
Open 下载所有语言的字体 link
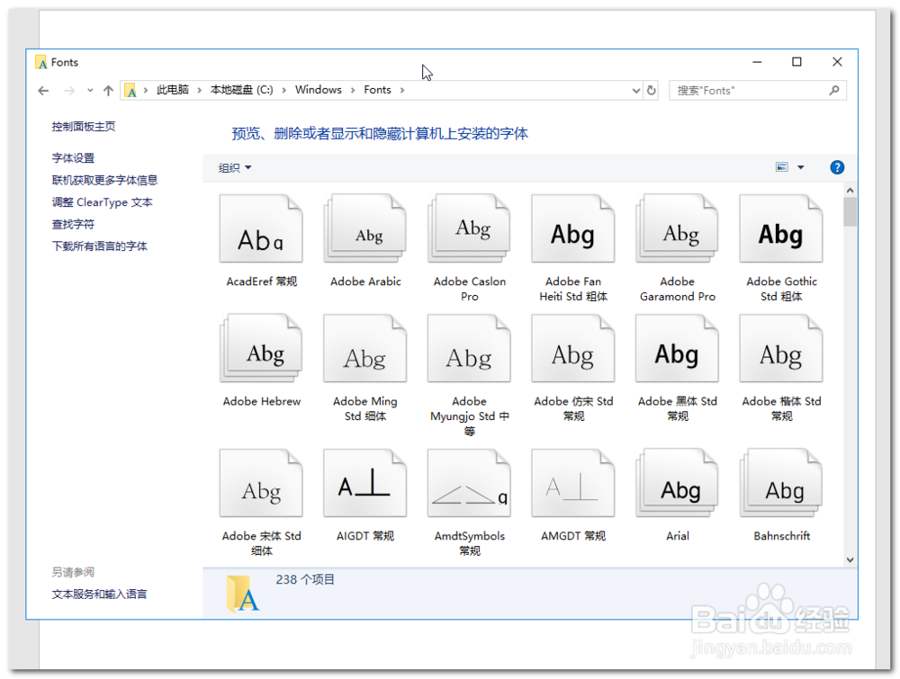click(x=99, y=246)
